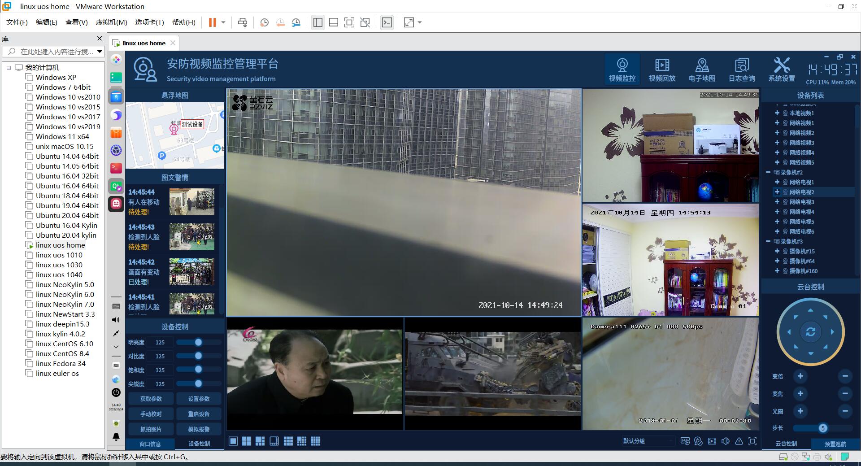Open the 虚拟机(M) menu
861x466 pixels.
[x=112, y=22]
